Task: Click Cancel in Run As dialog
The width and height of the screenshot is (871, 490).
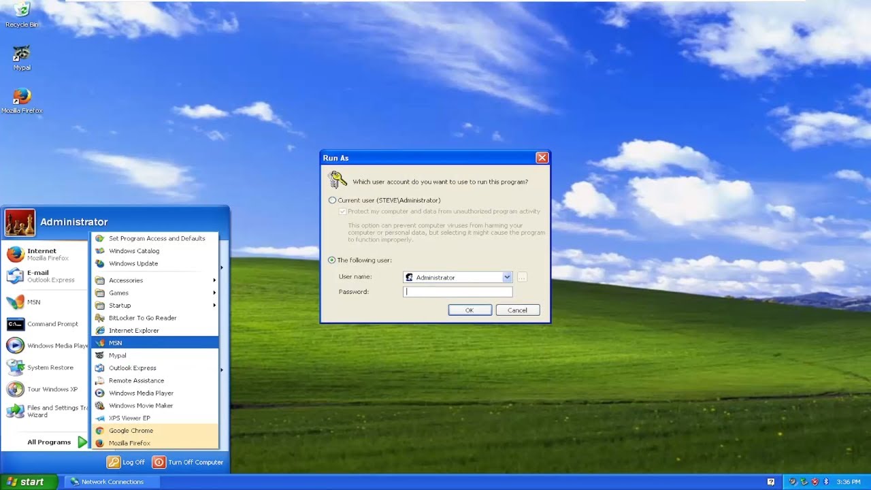Action: click(517, 310)
